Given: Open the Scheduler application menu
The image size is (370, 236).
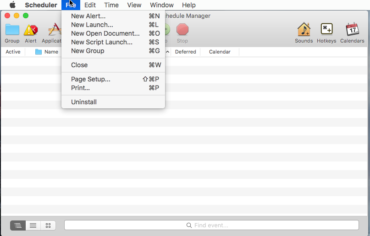Looking at the screenshot, I should (x=41, y=5).
